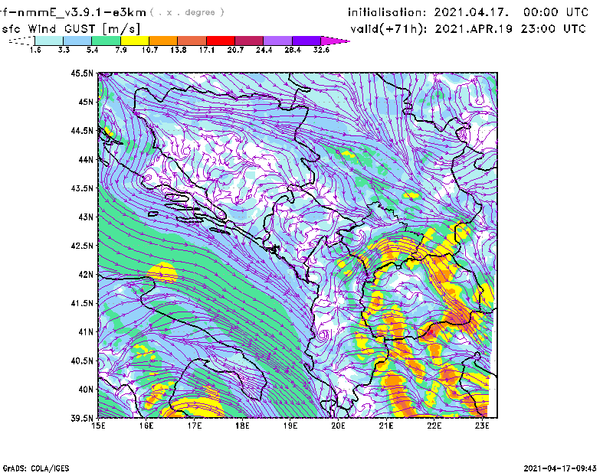
Task: Click the "21E" longitude label
Action: (386, 426)
